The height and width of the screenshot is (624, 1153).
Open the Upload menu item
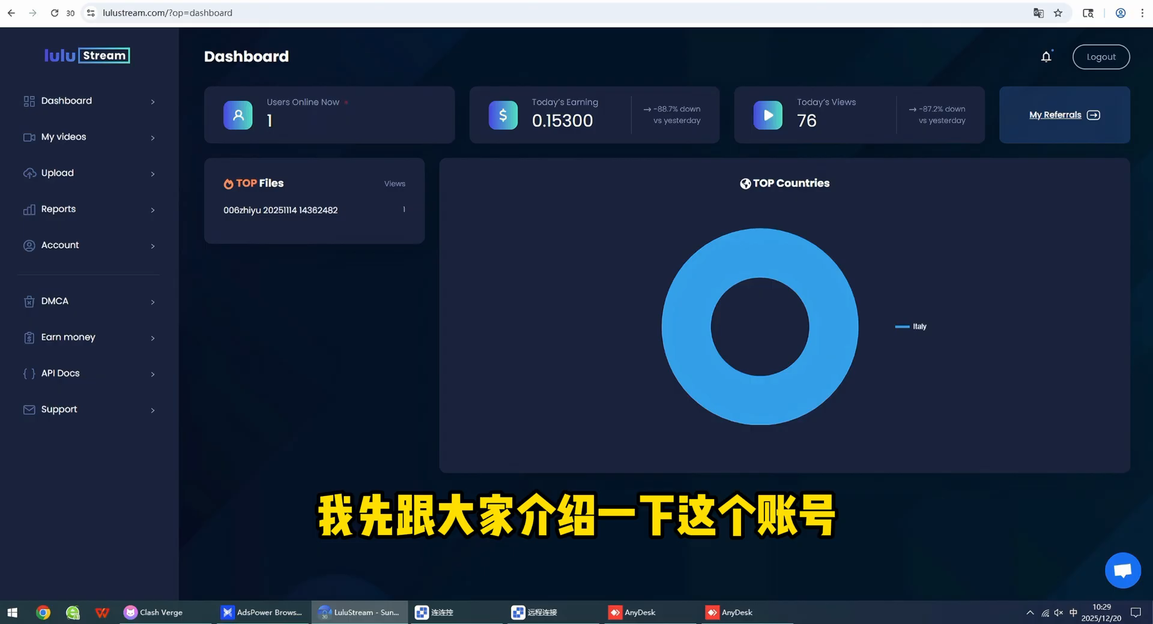pos(89,173)
